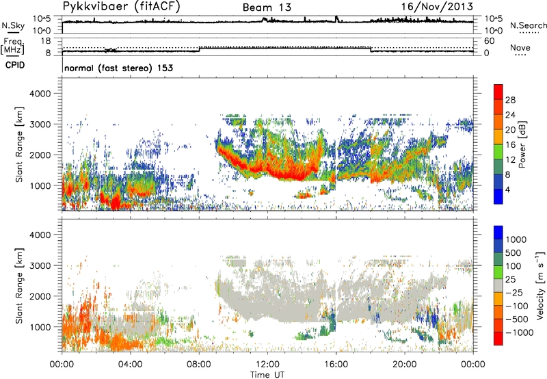
Task: Click the "16" power colorbar label
Action: [510, 145]
